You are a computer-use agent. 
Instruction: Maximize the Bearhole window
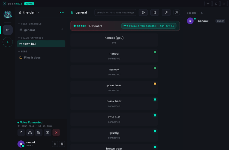pos(216,4)
